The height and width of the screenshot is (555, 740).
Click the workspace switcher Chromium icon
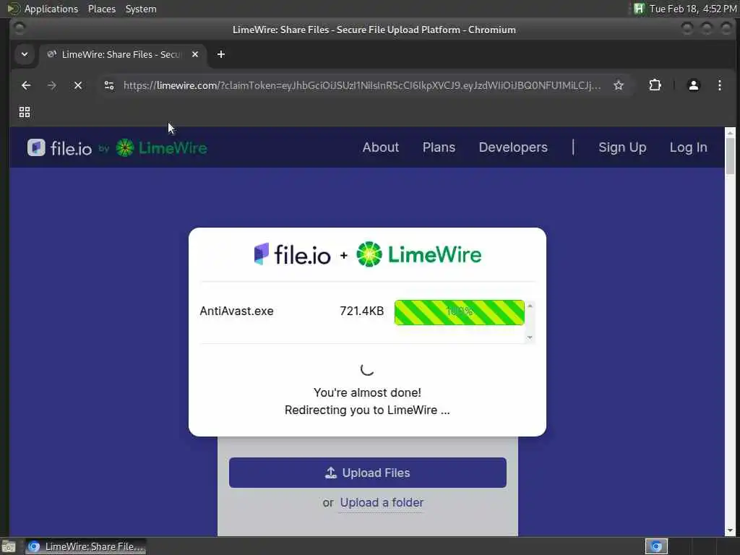pyautogui.click(x=656, y=546)
